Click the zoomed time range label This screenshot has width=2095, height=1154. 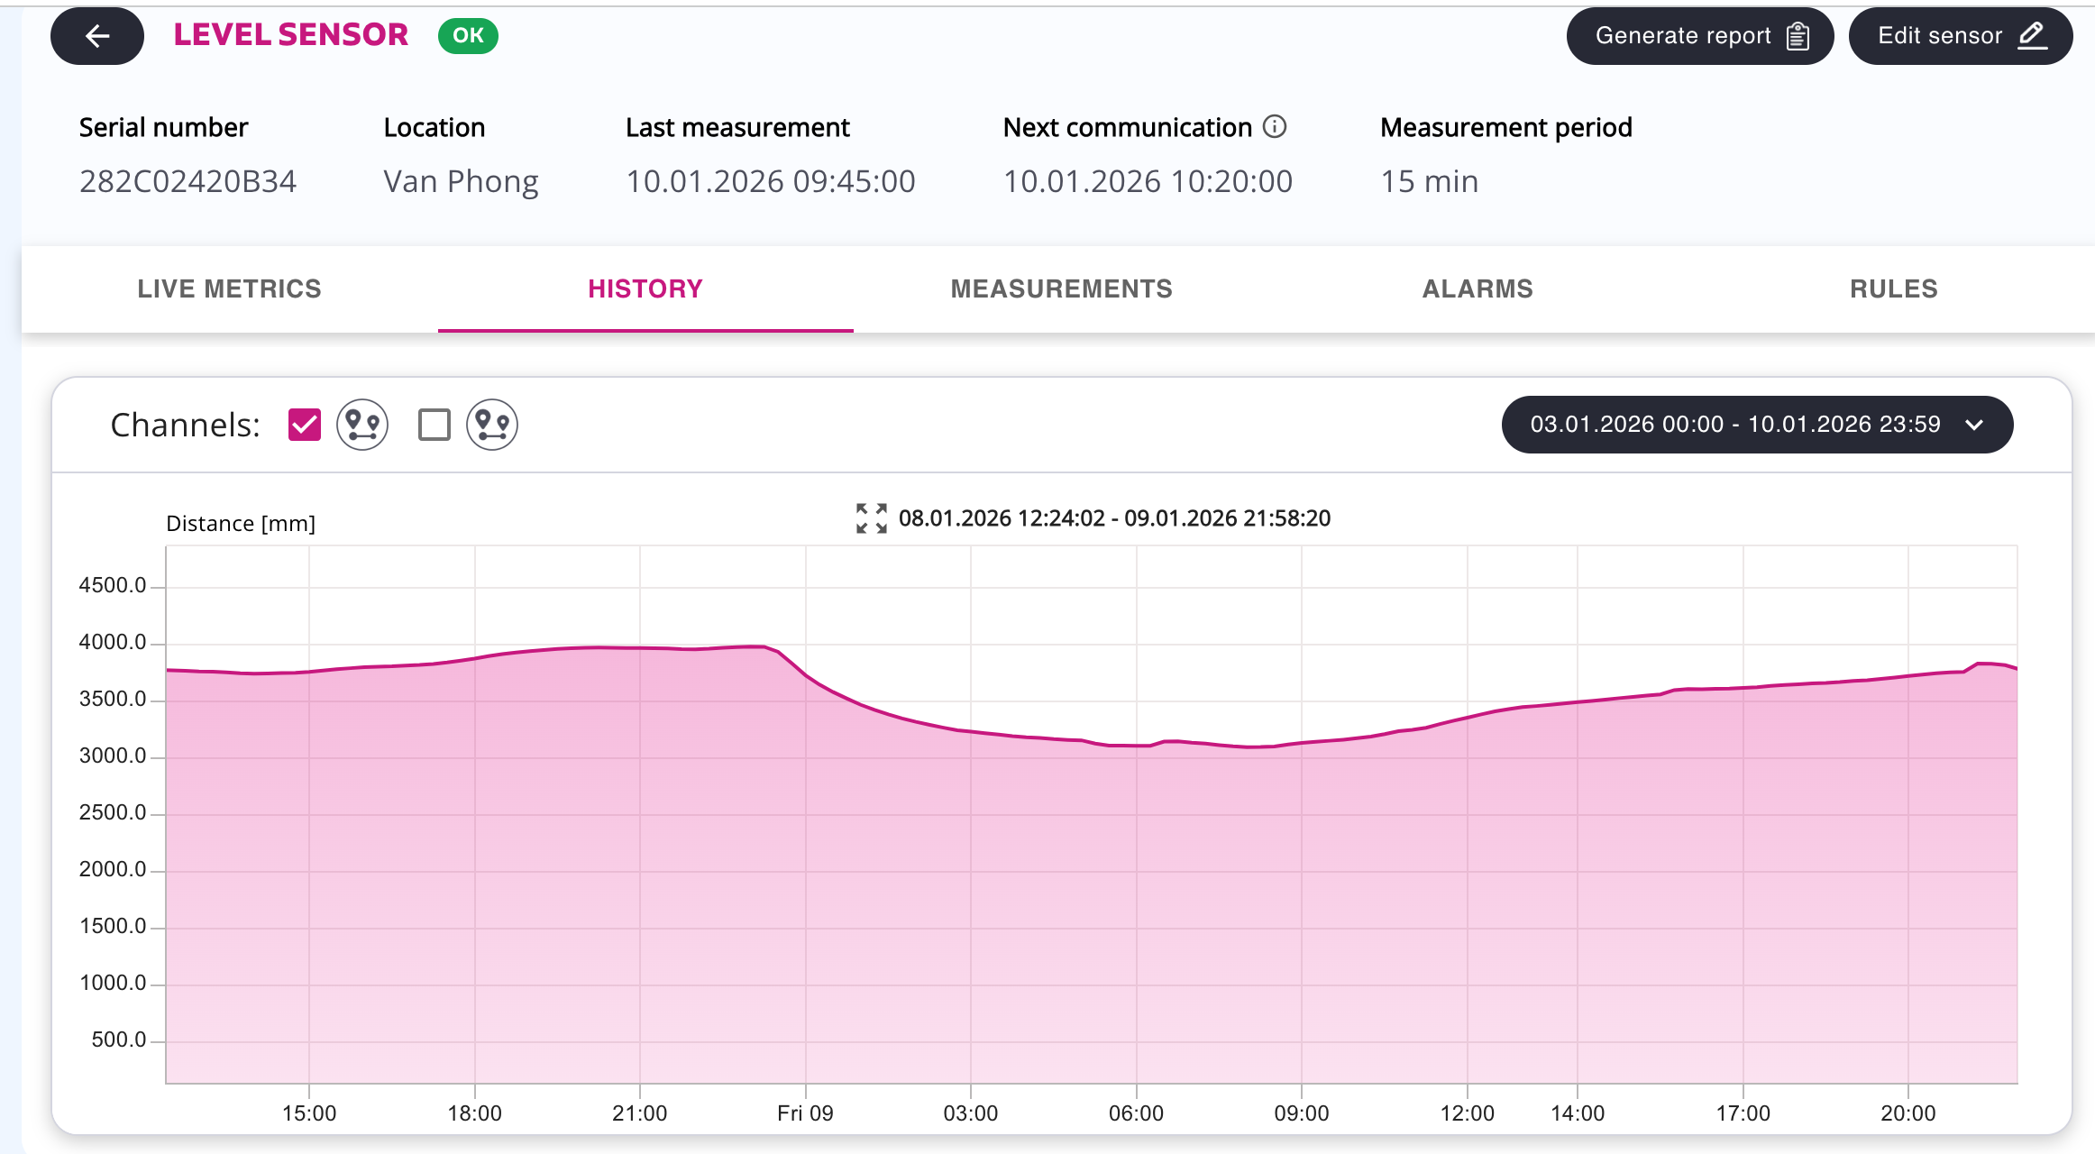[1114, 518]
